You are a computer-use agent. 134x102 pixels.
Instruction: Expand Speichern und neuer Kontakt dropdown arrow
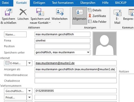click(50, 23)
